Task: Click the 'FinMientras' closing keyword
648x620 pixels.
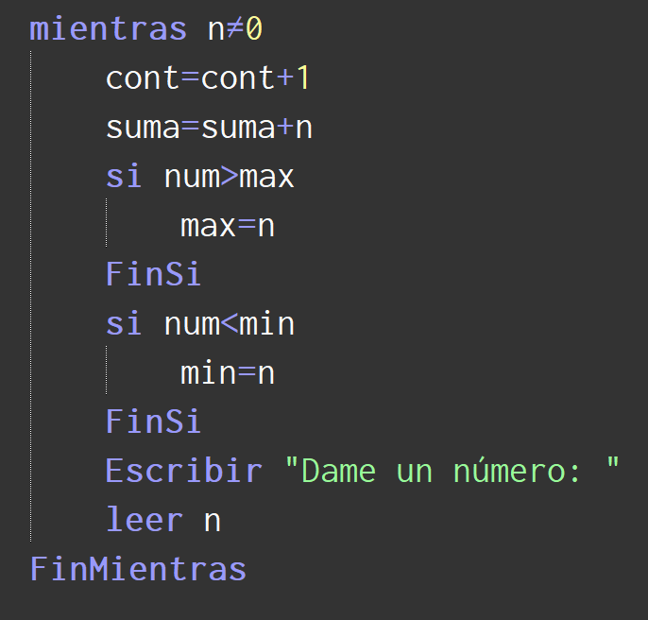Action: [x=138, y=569]
